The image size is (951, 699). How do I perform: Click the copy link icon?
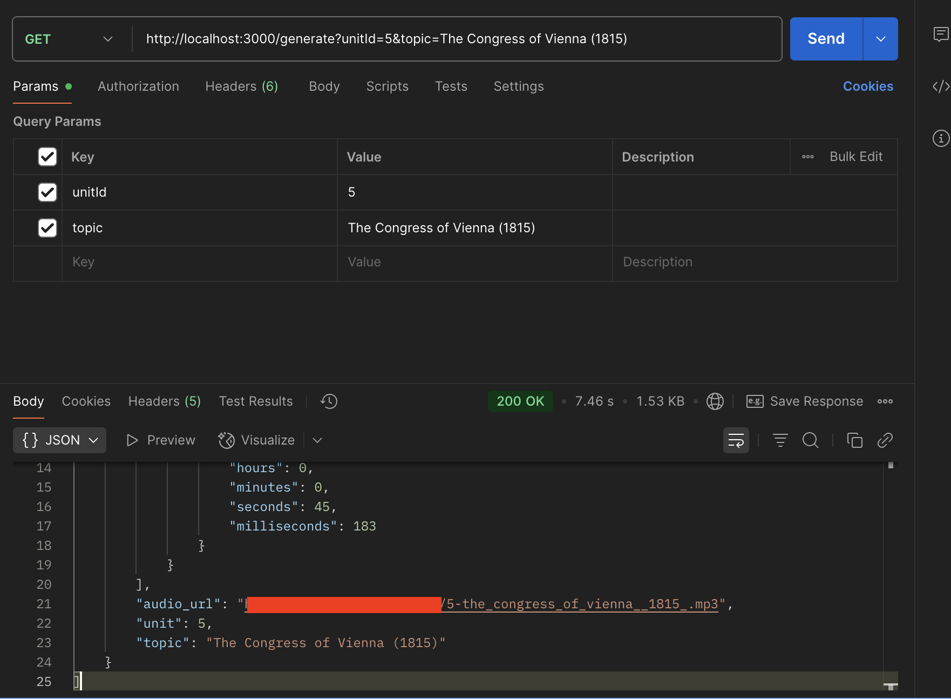click(x=885, y=440)
